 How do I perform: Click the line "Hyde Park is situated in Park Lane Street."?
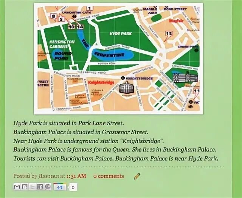[x=69, y=123]
